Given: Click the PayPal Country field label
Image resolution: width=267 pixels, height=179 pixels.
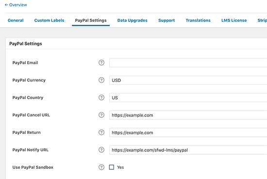Looking at the screenshot, I should tap(28, 98).
